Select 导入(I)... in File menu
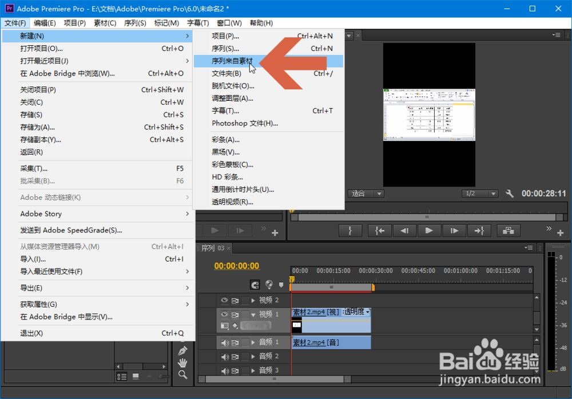The image size is (572, 399). click(x=98, y=259)
